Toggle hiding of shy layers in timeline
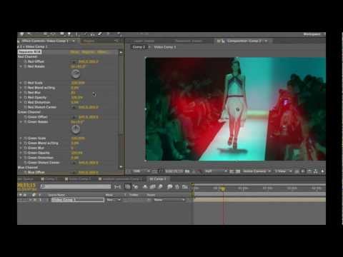 click(145, 187)
